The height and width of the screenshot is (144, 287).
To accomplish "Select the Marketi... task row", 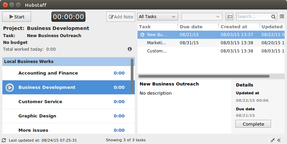I will 211,43.
